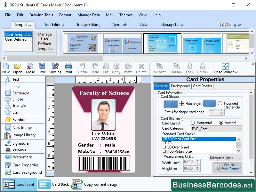This screenshot has width=256, height=192.
Task: Select the Barcode tool
Action: coord(17,149)
